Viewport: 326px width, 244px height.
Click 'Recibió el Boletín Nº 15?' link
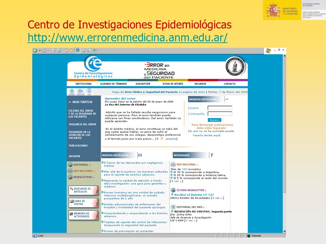(x=194, y=195)
